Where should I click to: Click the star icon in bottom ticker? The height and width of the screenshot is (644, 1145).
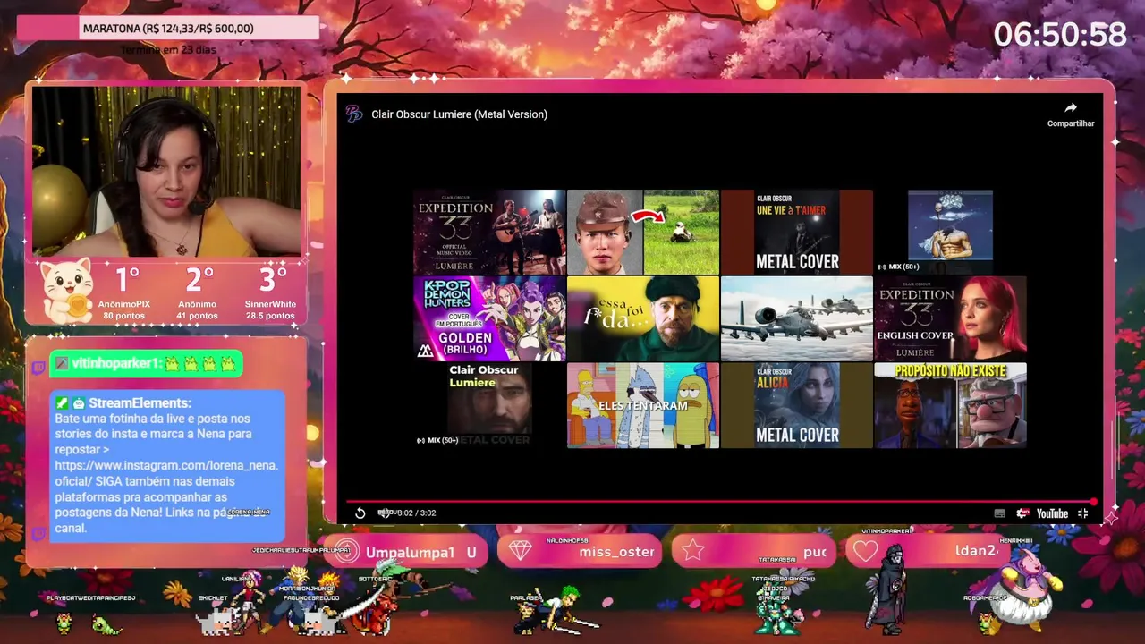693,551
